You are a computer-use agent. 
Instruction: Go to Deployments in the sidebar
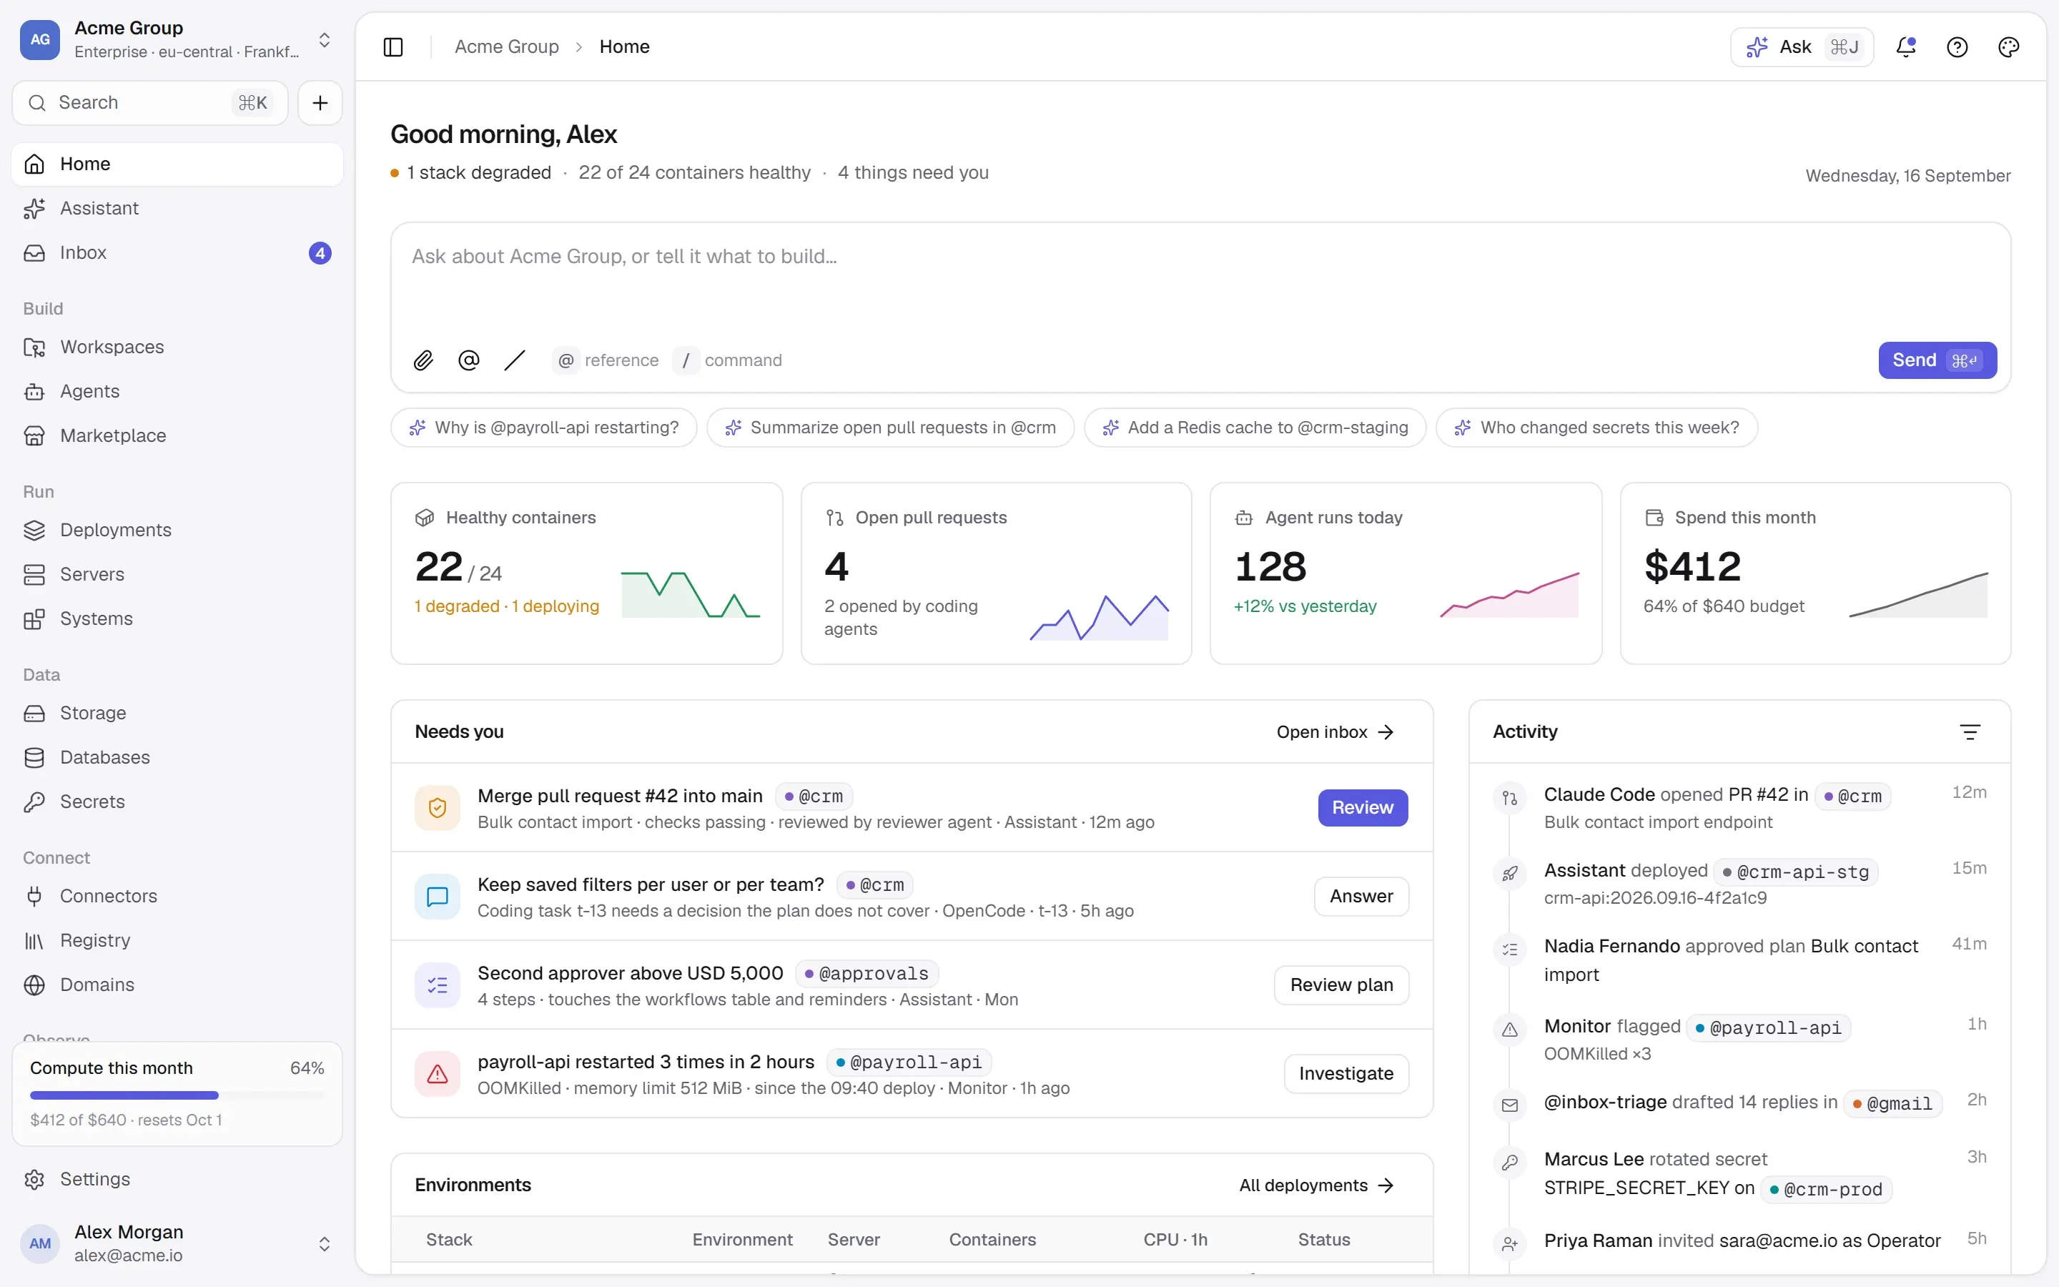(177, 531)
